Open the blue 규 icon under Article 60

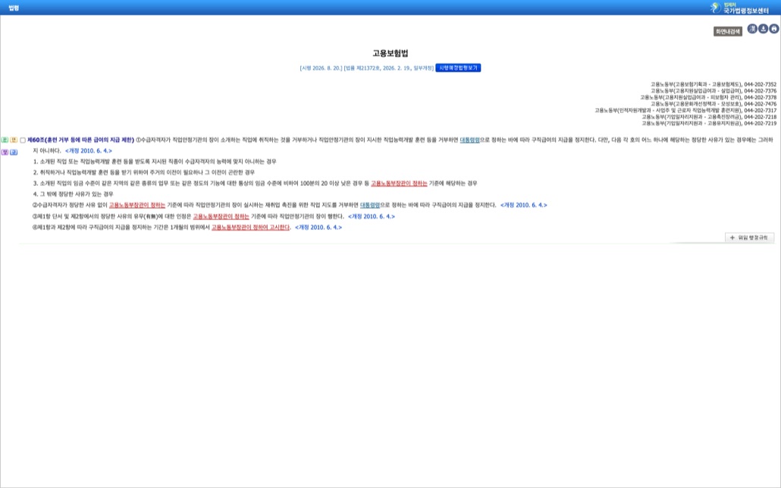point(14,152)
